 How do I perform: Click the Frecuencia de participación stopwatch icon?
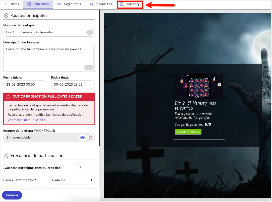[6, 156]
